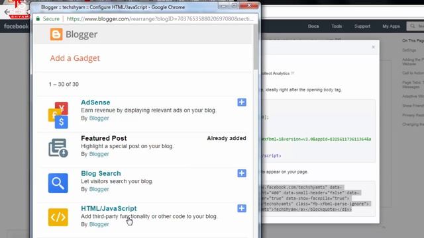Click the Already added label
Screen dimensions: 424x238
click(x=227, y=138)
